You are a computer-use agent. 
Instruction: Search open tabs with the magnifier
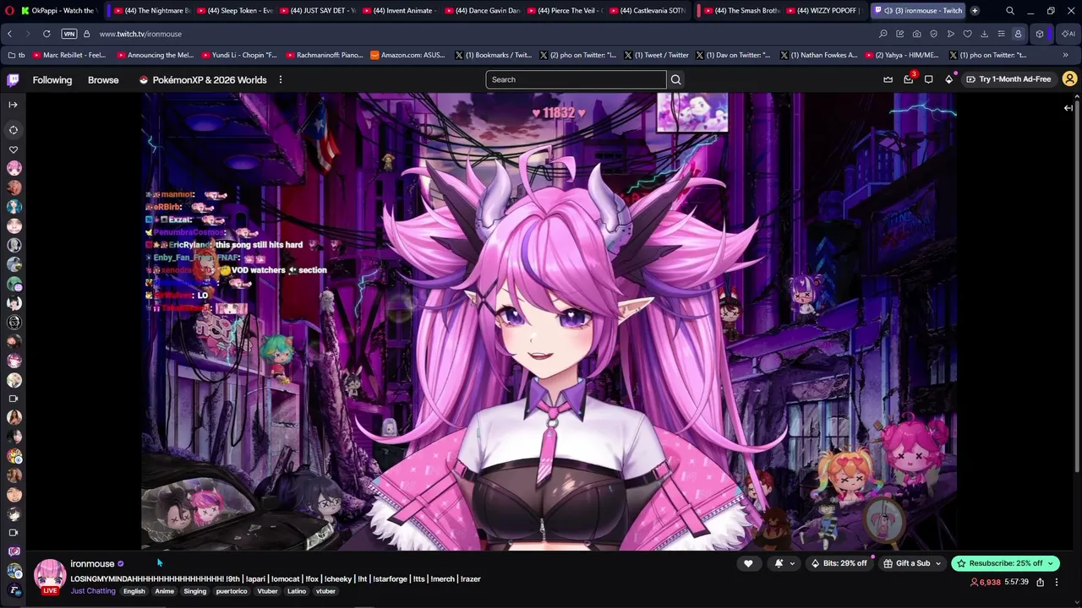coord(1009,11)
